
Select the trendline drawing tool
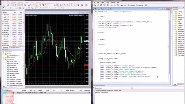(x=17, y=8)
